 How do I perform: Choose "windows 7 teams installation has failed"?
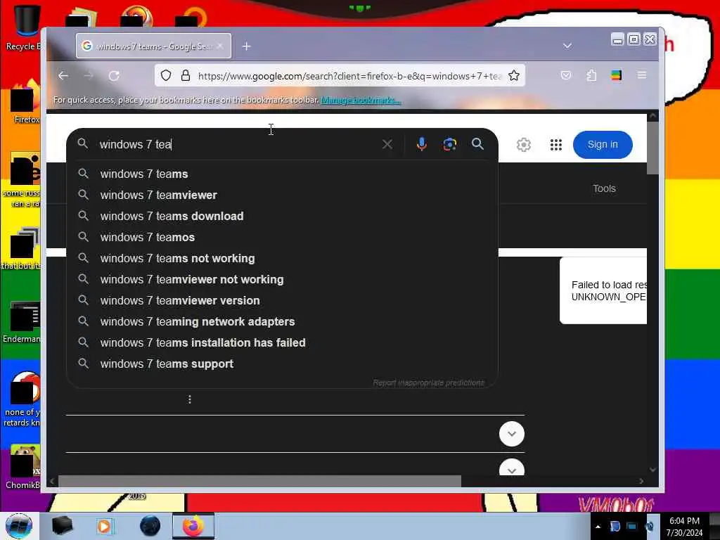point(283,343)
